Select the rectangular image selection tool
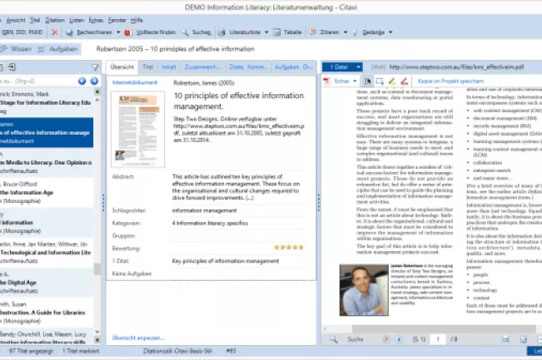Image resolution: width=542 pixels, height=360 pixels. 380,81
